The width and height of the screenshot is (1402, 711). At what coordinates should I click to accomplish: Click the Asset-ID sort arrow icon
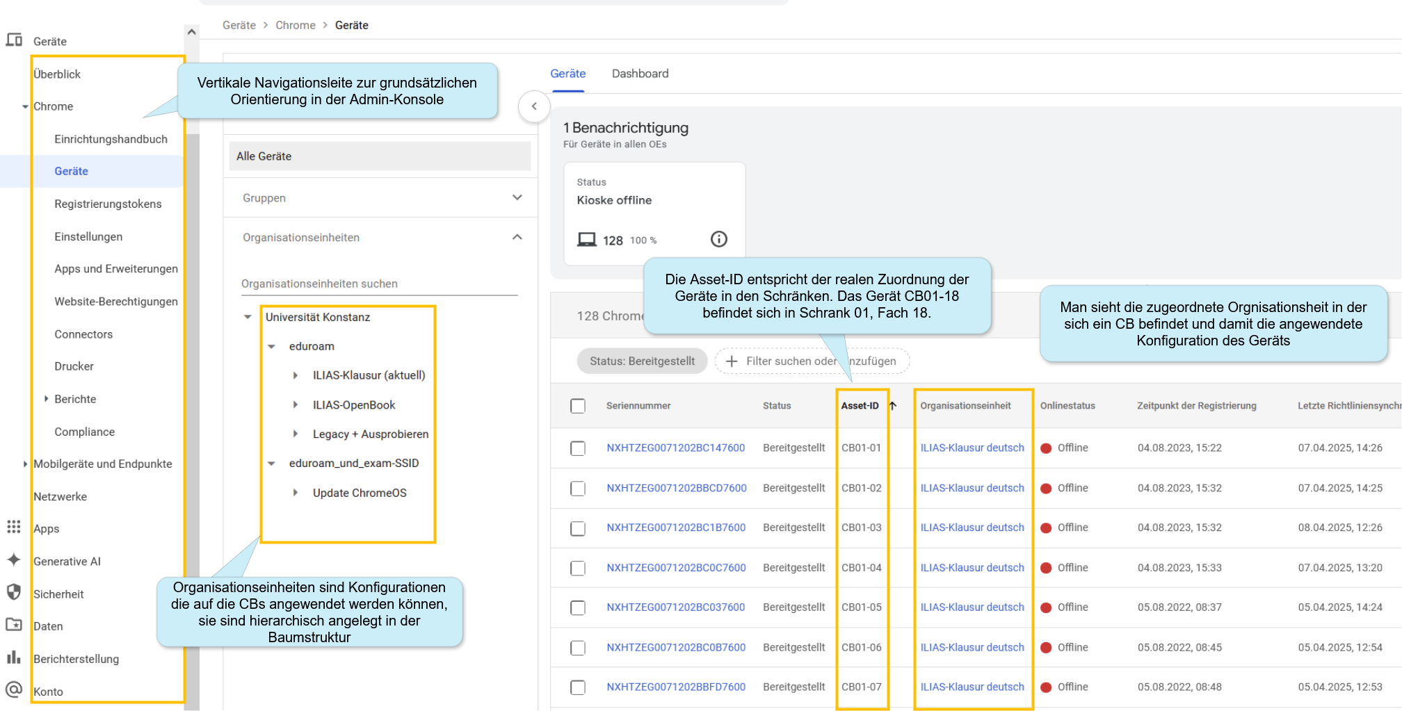[x=893, y=406]
